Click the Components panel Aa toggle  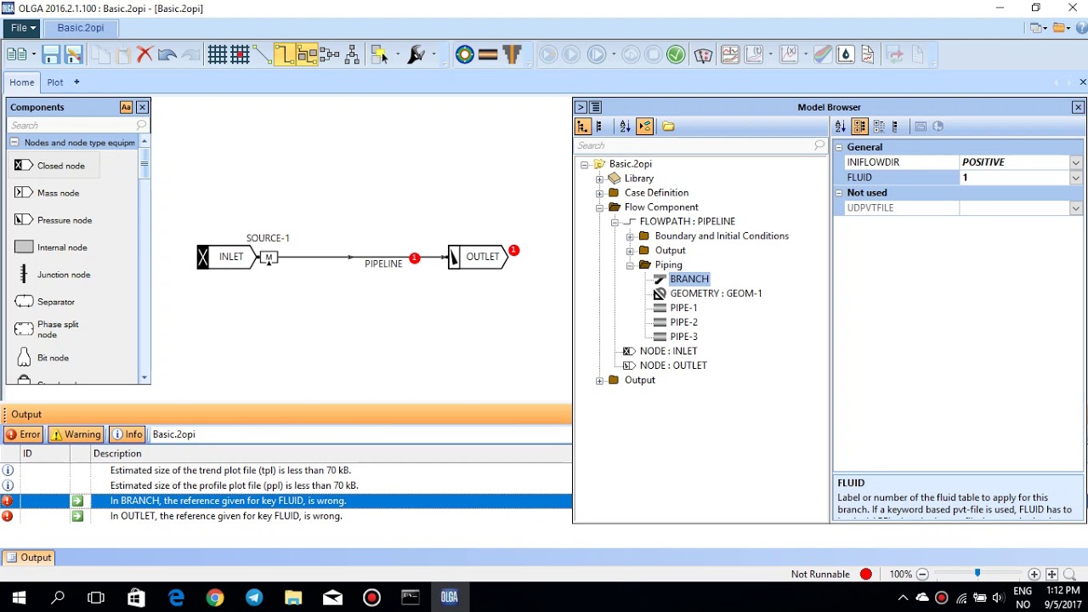tap(126, 107)
